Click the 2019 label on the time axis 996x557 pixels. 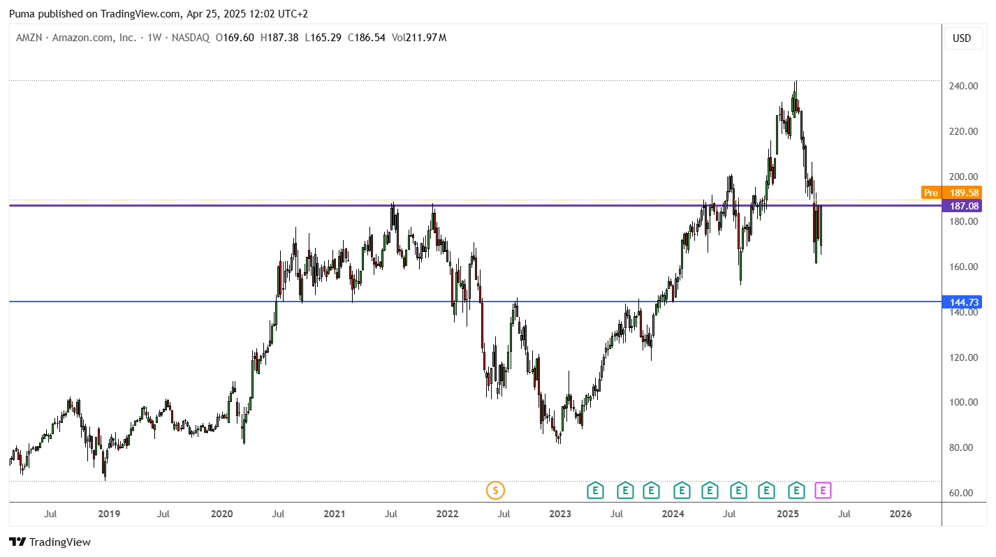pyautogui.click(x=109, y=514)
